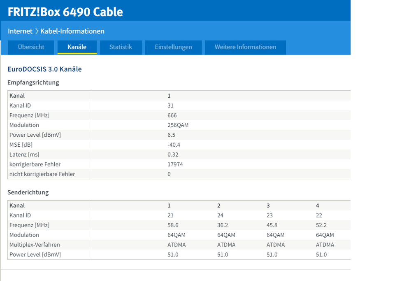411x281 pixels.
Task: Click the FRITZ!Box 6490 Cable title
Action: pyautogui.click(x=65, y=12)
